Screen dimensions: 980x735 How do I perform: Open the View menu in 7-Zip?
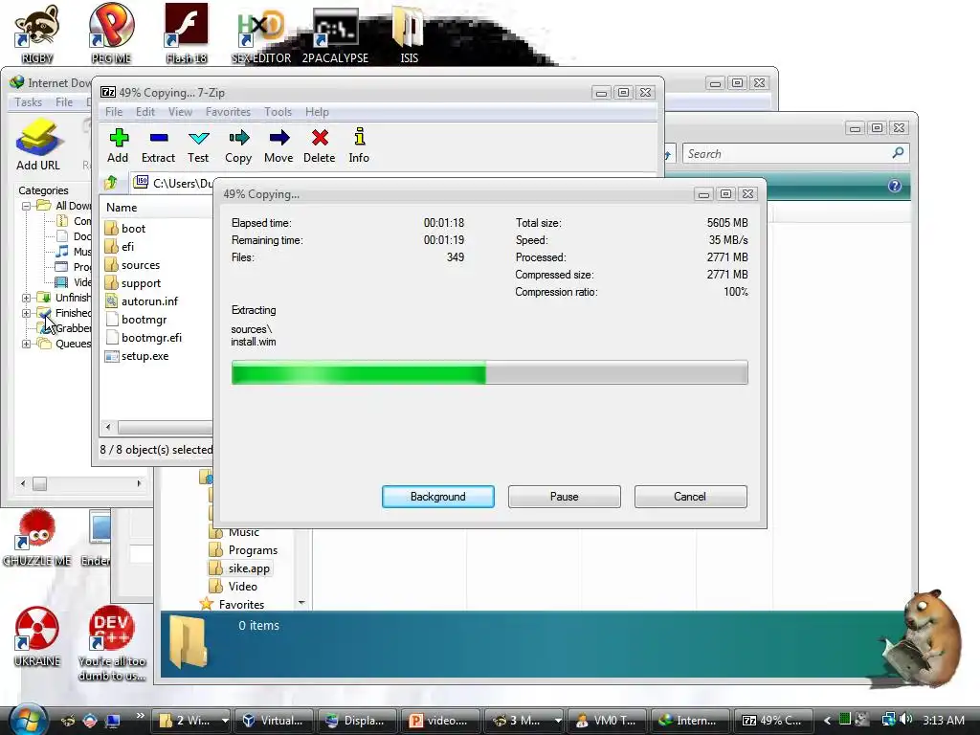pyautogui.click(x=180, y=112)
